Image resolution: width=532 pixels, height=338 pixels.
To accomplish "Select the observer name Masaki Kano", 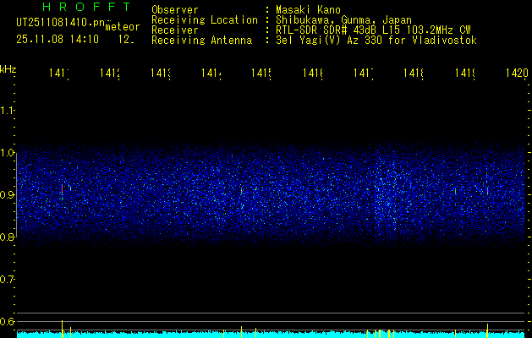I will click(x=308, y=10).
